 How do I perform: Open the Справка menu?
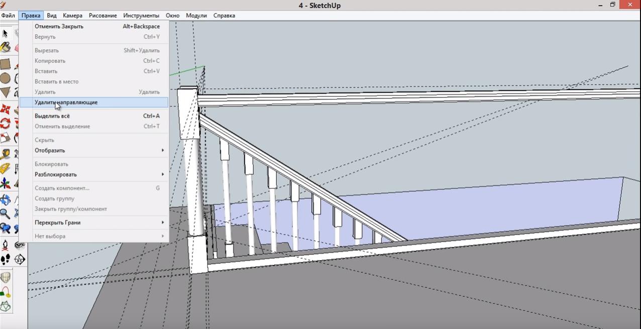click(224, 16)
